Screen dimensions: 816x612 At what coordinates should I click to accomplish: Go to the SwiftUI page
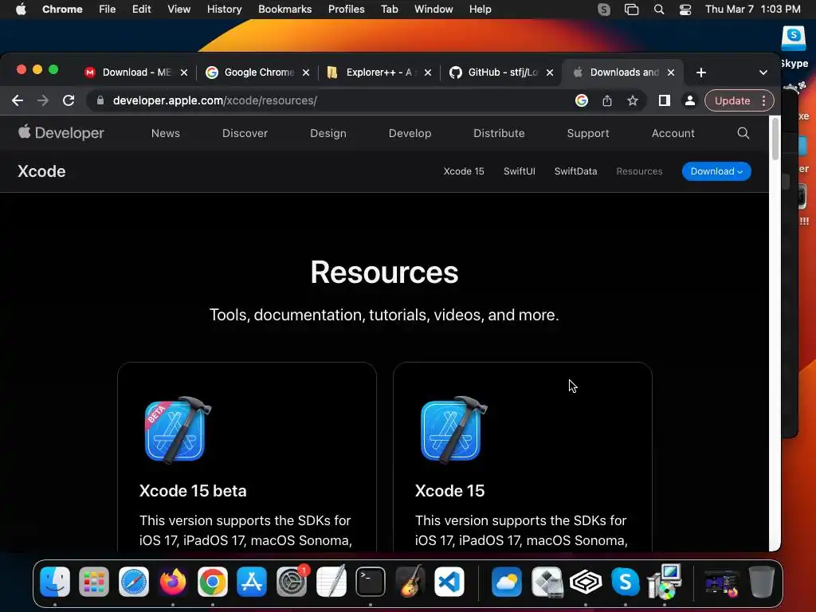[520, 171]
